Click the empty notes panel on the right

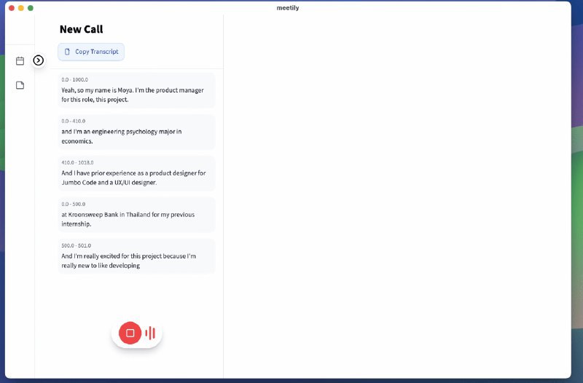tap(396, 197)
